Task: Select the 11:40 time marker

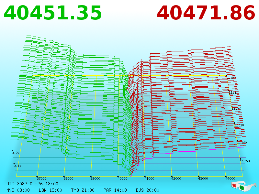Action: tap(242, 143)
